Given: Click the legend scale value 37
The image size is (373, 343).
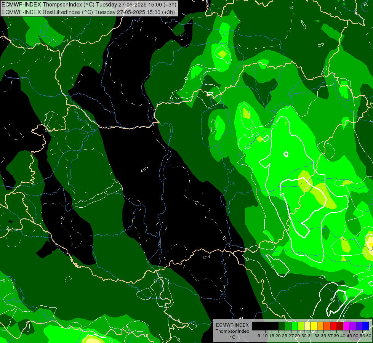Looking at the screenshot, I should point(330,336).
